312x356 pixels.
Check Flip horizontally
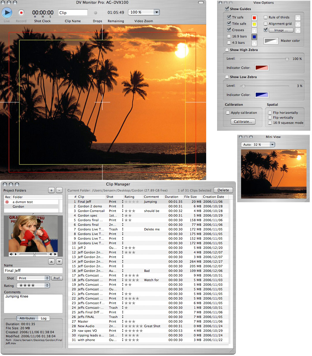(x=270, y=113)
